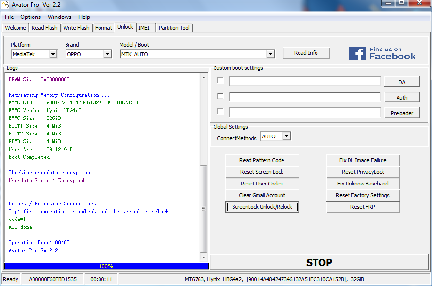The image size is (432, 286).
Task: Click the custom DA path input field
Action: click(305, 81)
